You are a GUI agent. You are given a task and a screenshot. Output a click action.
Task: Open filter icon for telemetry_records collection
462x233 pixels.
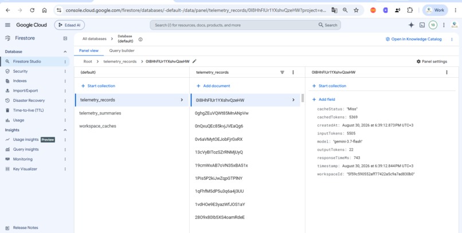click(282, 72)
